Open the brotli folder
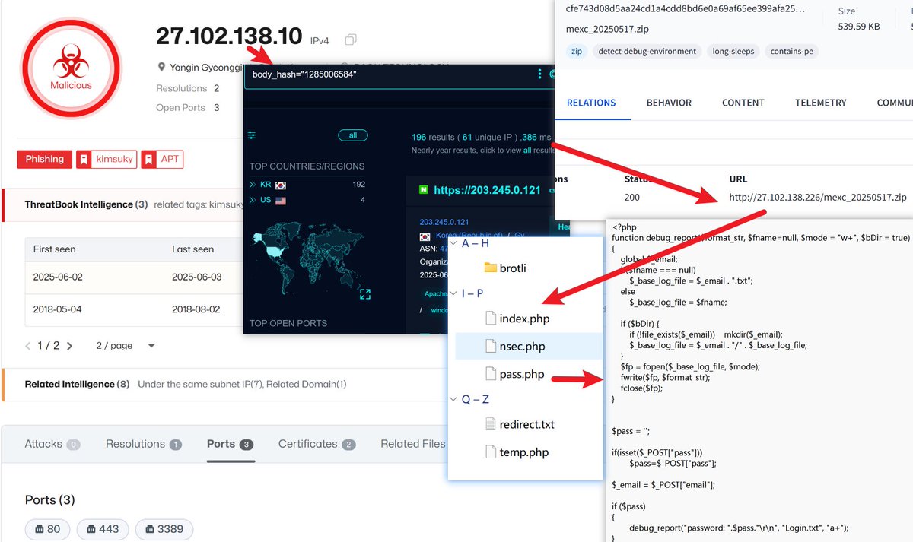Screen dimensions: 913x542 506,268
